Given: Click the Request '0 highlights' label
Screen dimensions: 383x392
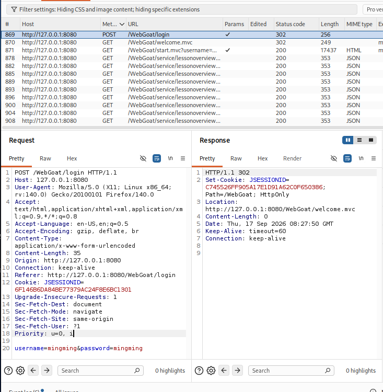Looking at the screenshot, I should click(x=170, y=371).
